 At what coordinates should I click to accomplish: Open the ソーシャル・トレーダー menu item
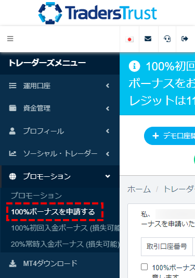(60, 154)
